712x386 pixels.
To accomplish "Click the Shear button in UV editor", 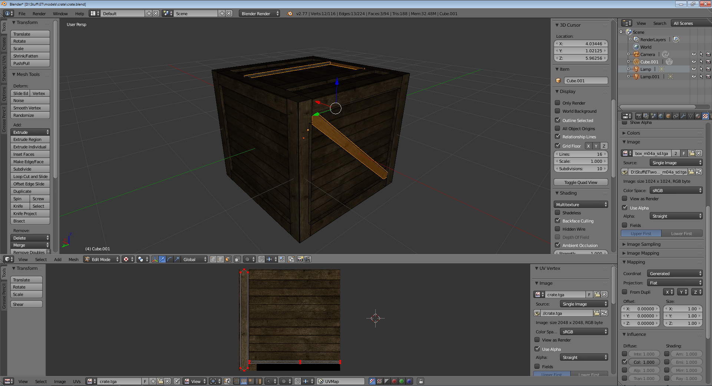I will pos(26,304).
